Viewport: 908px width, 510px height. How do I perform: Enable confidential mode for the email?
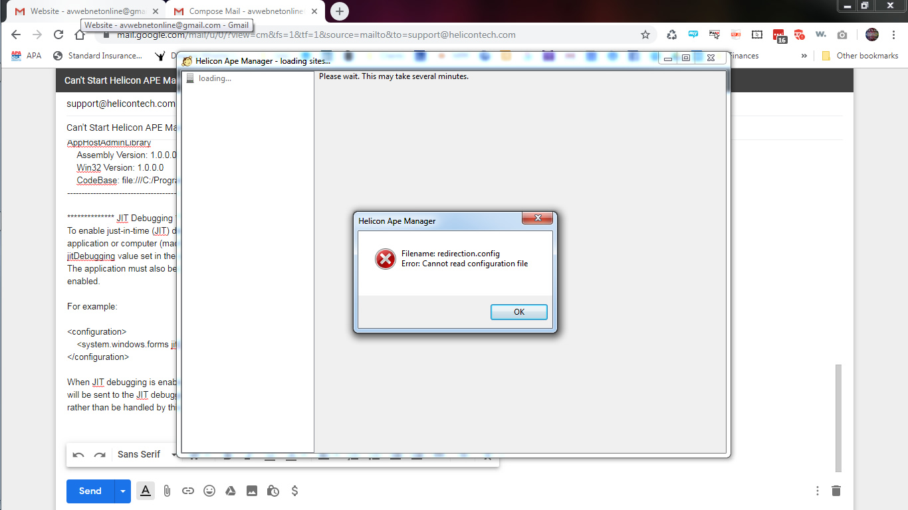tap(273, 491)
